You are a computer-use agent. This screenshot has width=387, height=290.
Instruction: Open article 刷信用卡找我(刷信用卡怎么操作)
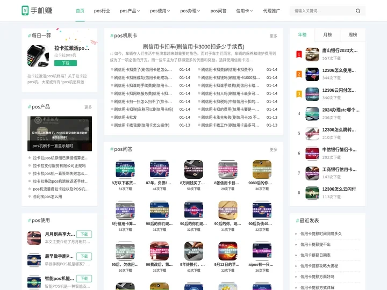142,125
